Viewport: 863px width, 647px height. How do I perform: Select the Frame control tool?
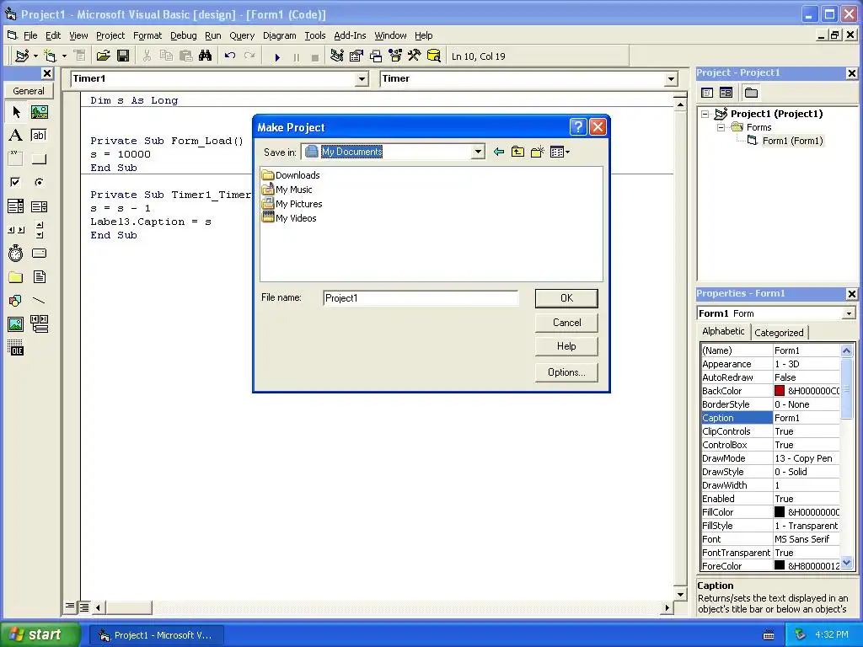click(16, 159)
